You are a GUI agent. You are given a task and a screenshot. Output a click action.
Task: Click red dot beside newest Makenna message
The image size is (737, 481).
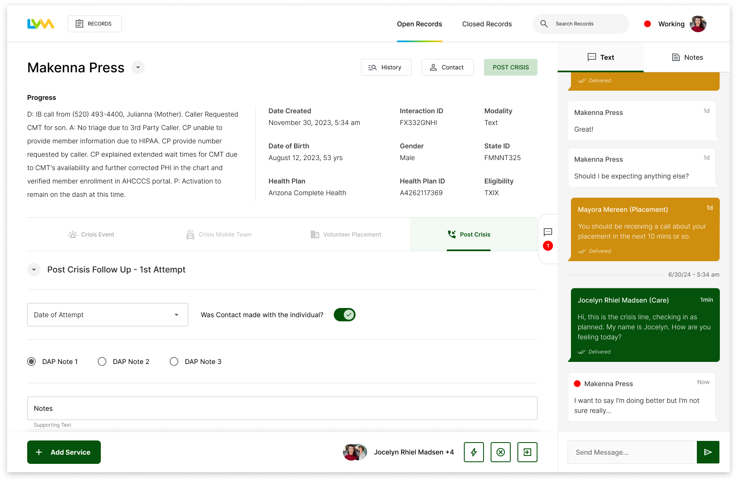tap(577, 384)
